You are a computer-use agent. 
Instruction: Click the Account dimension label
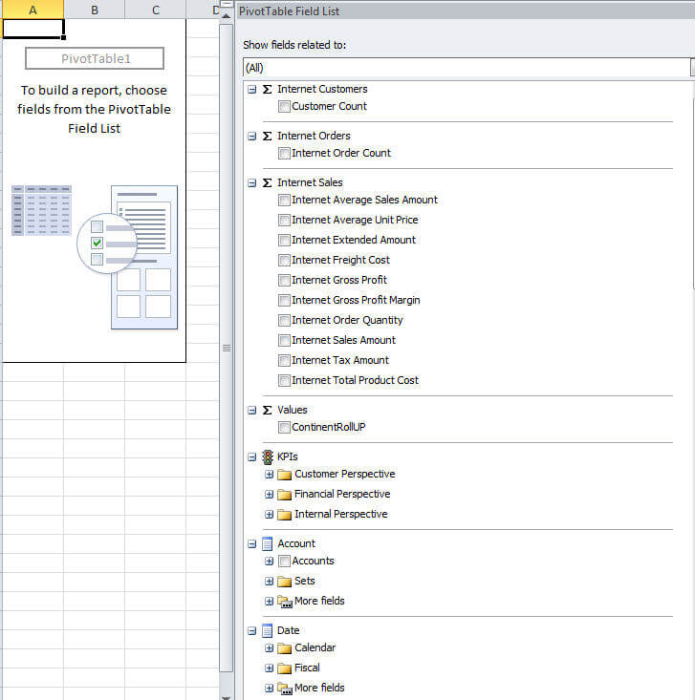pyautogui.click(x=296, y=543)
